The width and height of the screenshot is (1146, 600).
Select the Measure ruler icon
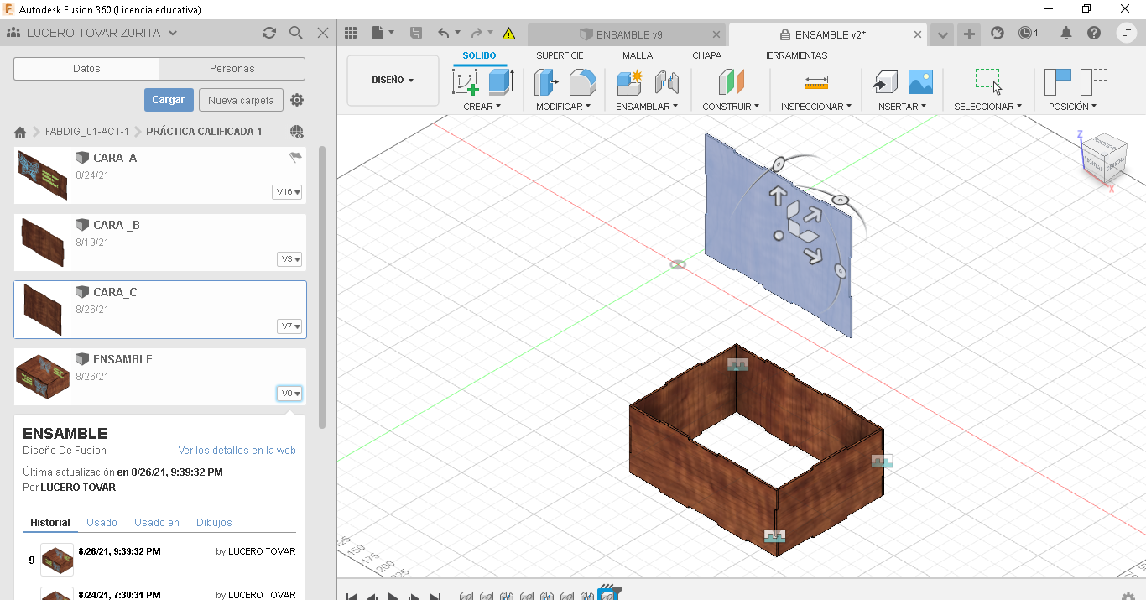coord(815,82)
